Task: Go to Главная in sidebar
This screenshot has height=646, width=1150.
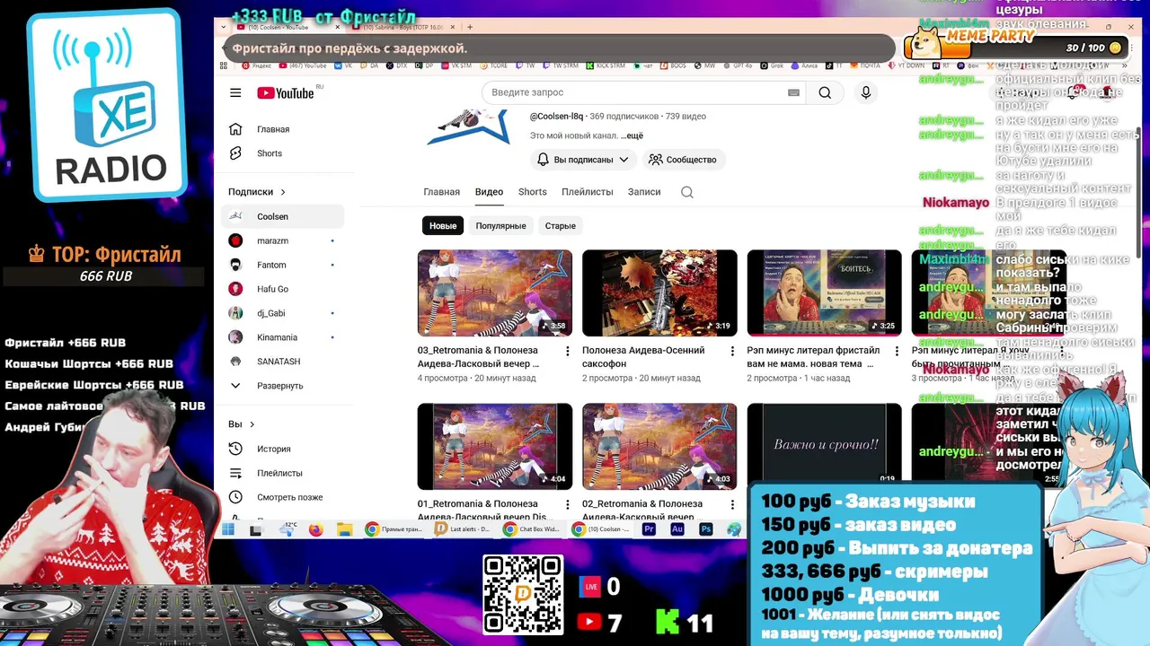Action: 282,129
